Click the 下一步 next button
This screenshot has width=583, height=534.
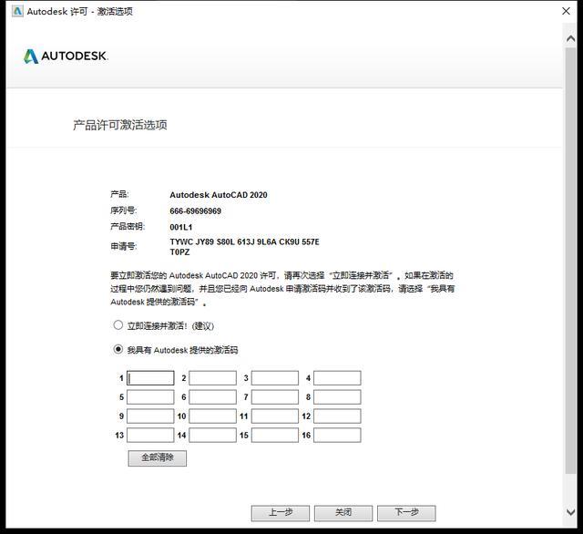(x=406, y=513)
